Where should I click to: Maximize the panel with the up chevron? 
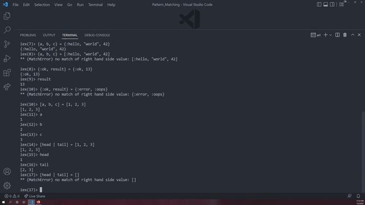pyautogui.click(x=352, y=35)
